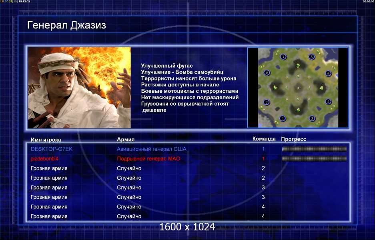Click army Подрывной генерал МАО
Viewport: 375px width, 240px height.
point(148,159)
